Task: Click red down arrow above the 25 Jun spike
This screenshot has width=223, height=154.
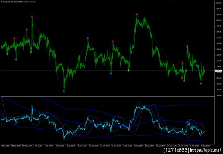Action: 182,63
